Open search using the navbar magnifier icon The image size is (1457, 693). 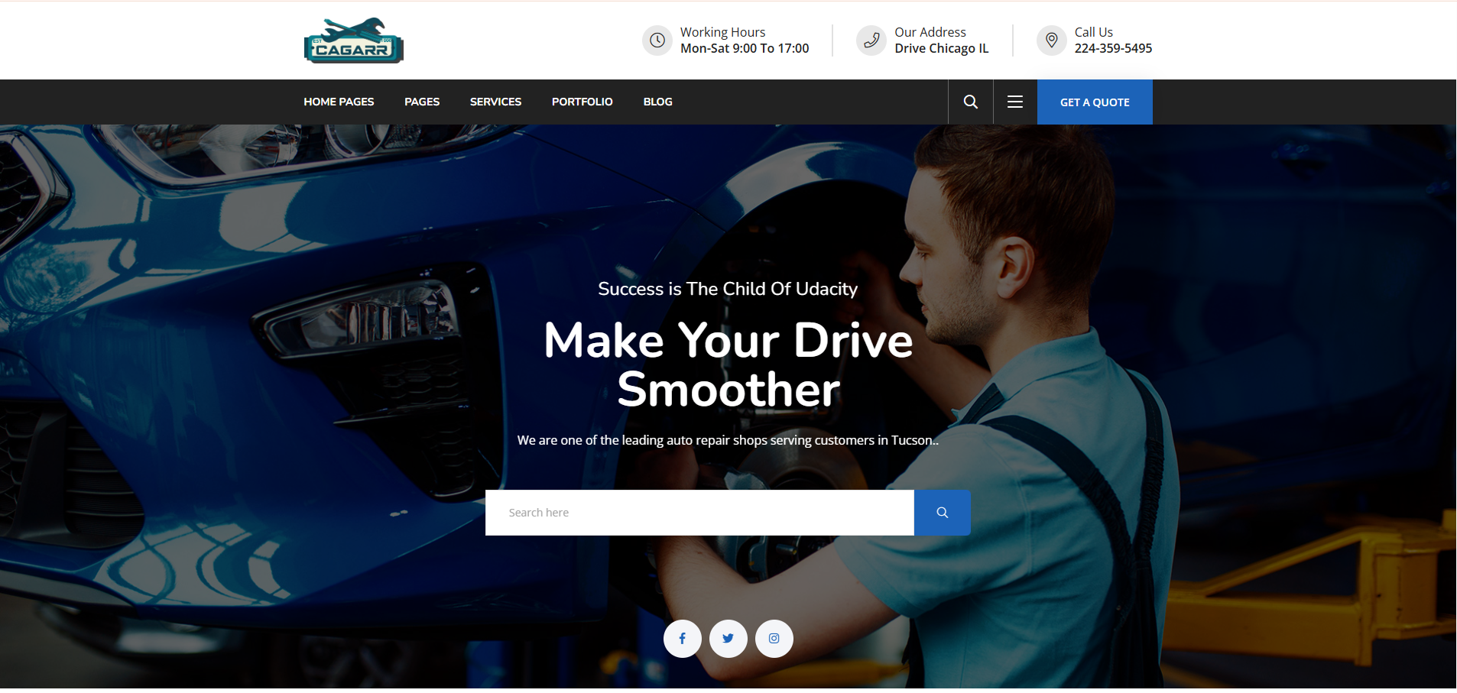tap(970, 102)
